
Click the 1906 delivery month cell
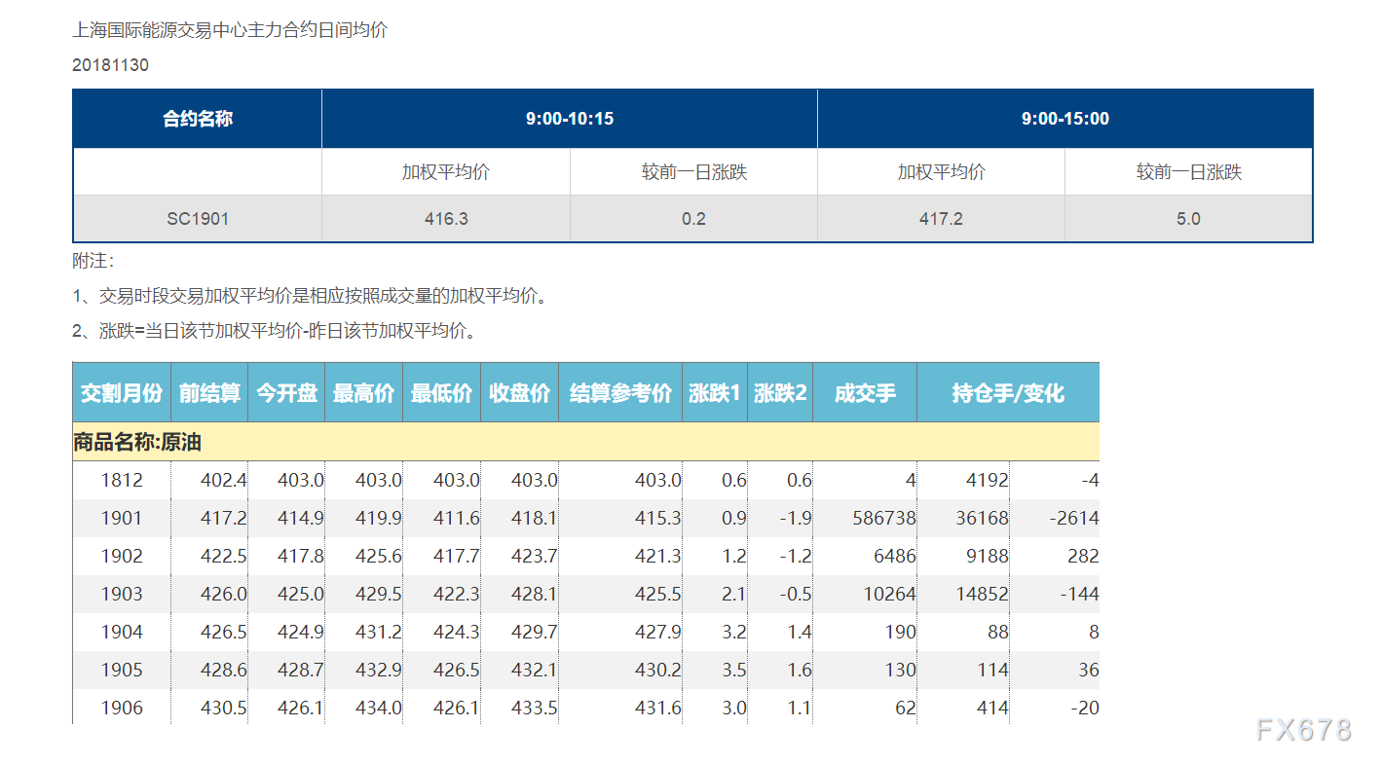tap(122, 708)
